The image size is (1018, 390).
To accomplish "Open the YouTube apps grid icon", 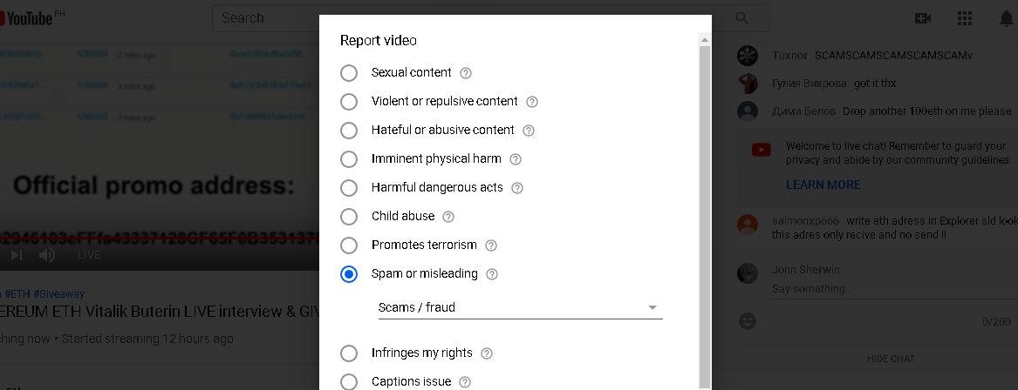I will coord(965,18).
